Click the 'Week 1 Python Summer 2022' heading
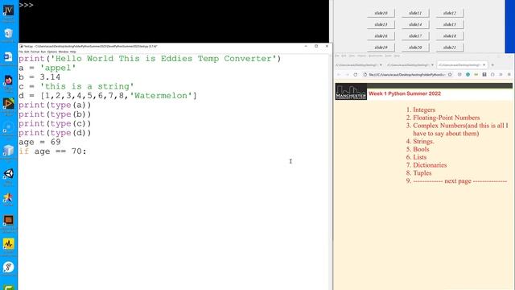Screen dimensions: 515x290 tap(405, 93)
